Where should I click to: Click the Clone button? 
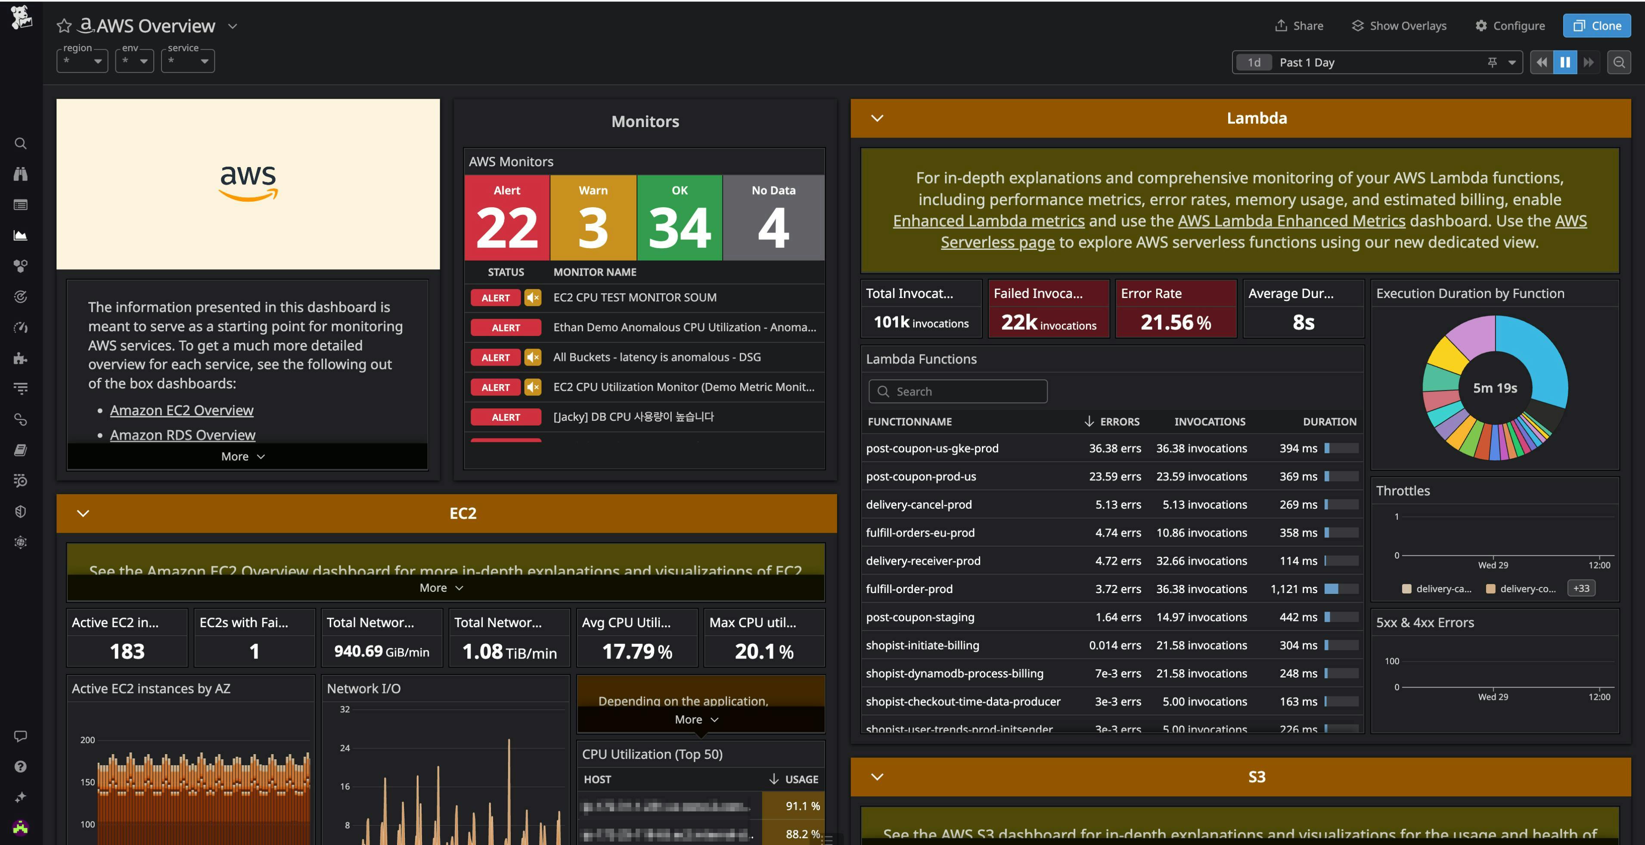click(x=1596, y=26)
